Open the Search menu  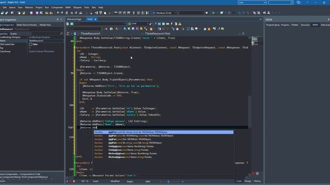(12, 7)
